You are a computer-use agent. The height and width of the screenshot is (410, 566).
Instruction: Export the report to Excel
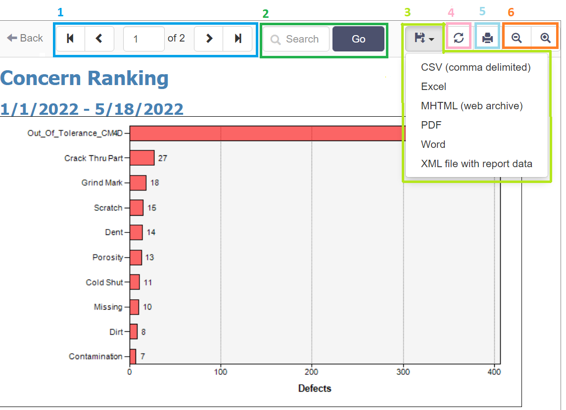[433, 87]
